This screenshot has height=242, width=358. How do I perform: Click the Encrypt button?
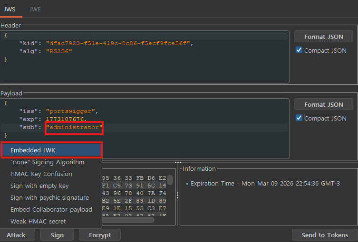point(100,235)
